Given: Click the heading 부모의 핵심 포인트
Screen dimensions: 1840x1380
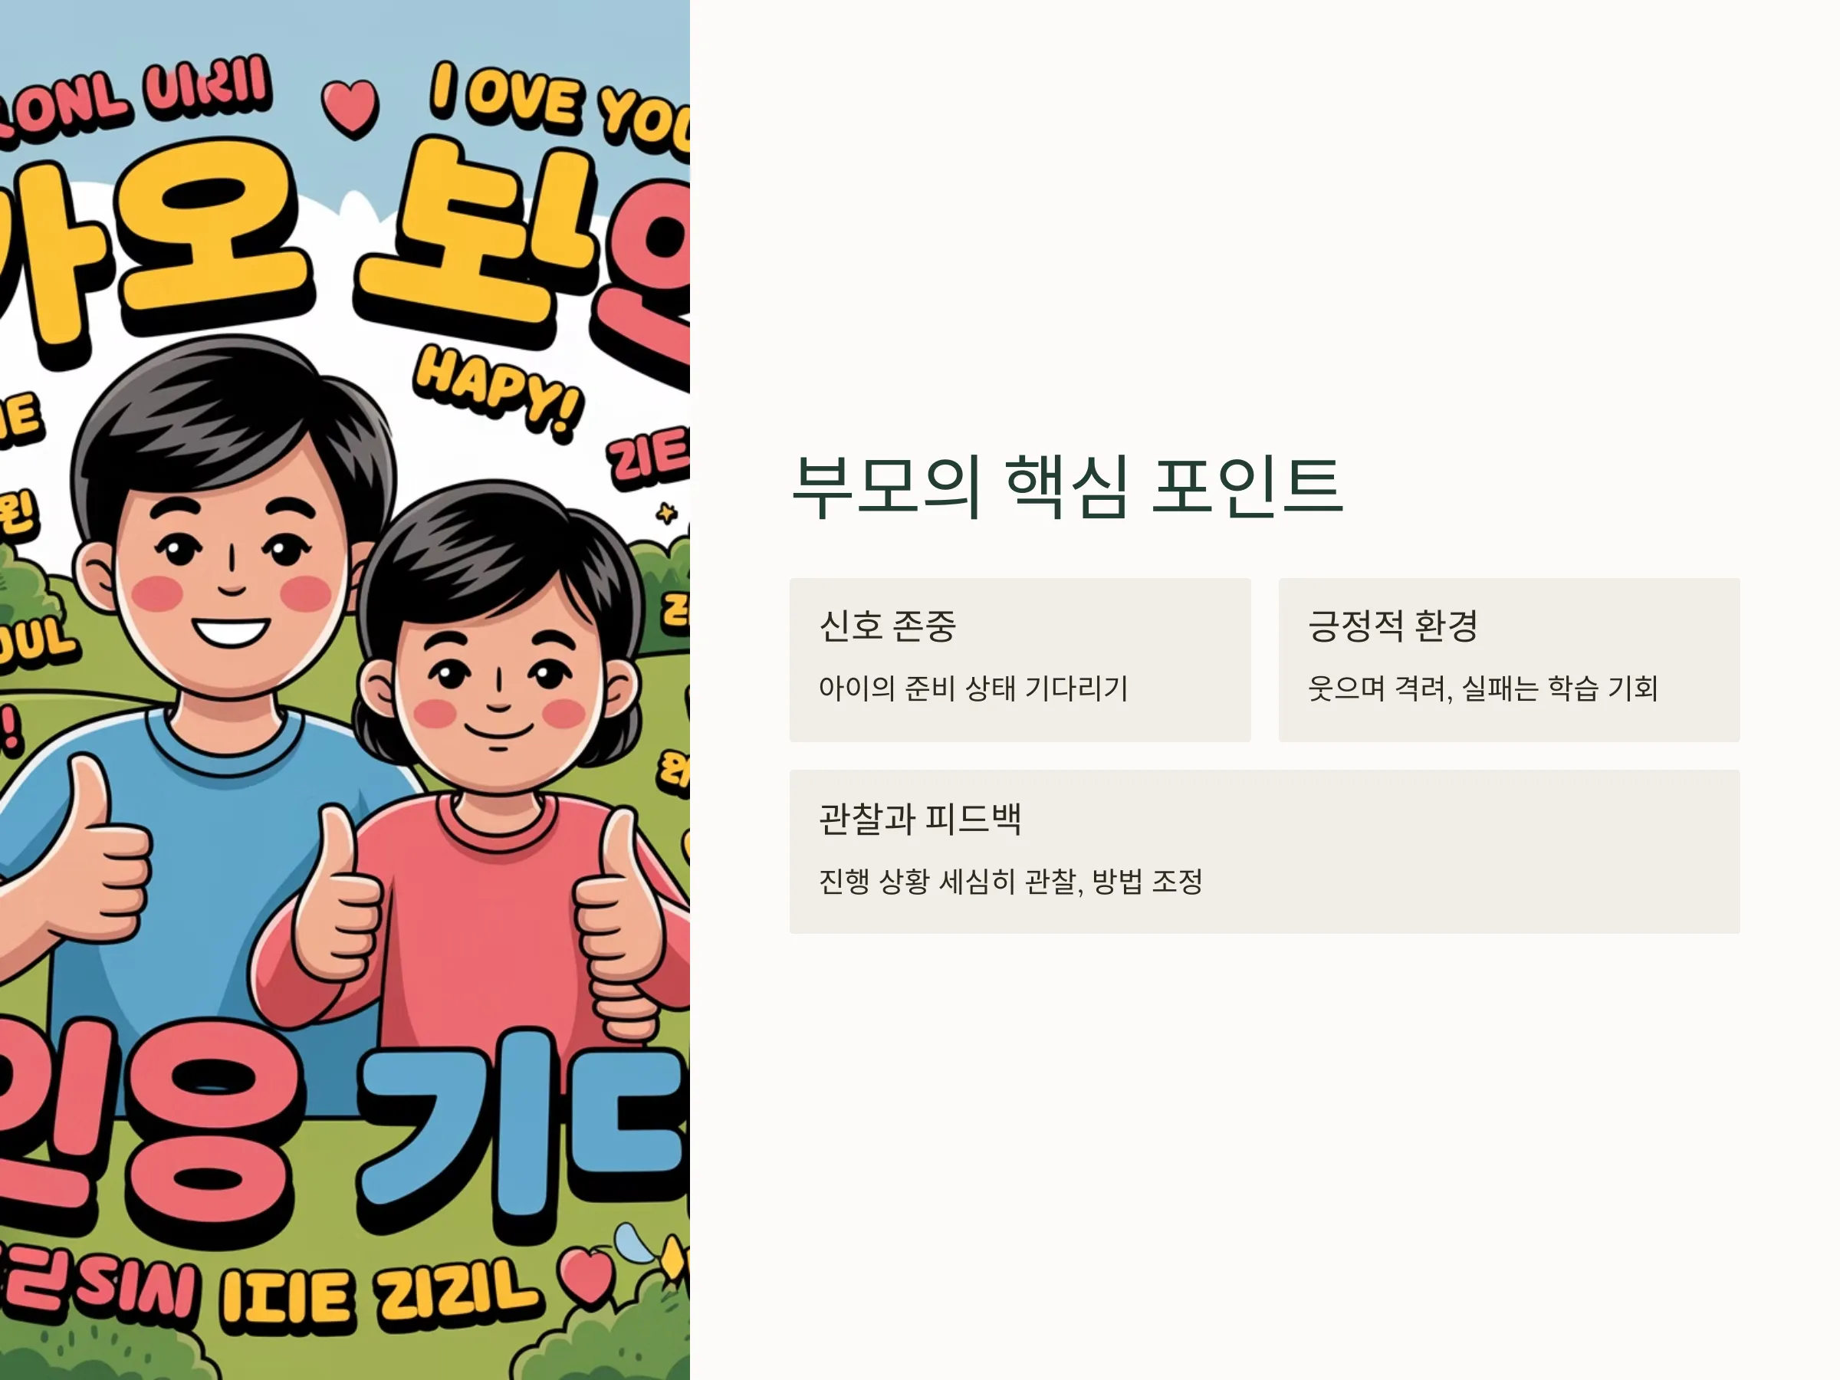Looking at the screenshot, I should click(1066, 487).
